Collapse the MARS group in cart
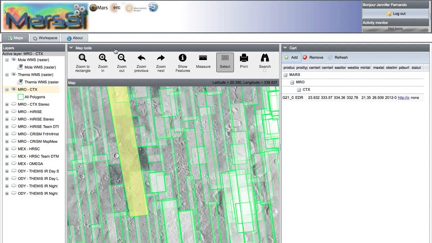This screenshot has width=432, height=243. pos(285,75)
